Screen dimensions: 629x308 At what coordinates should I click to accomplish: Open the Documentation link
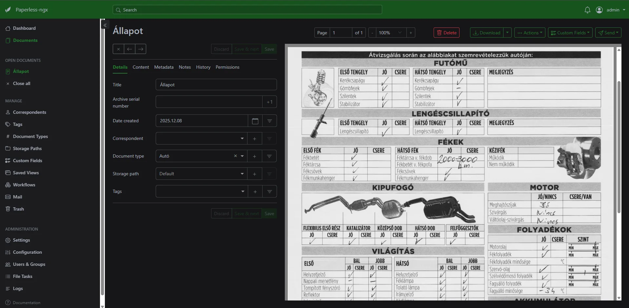pyautogui.click(x=27, y=303)
